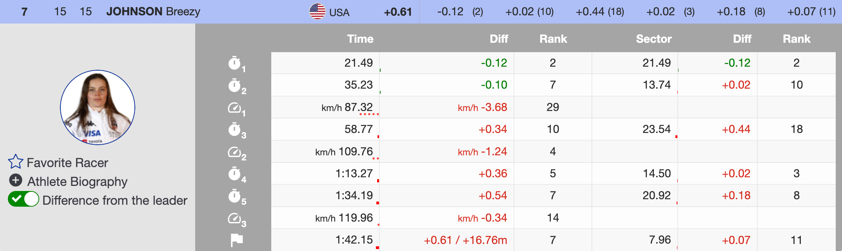Click the intermediate 5 stopwatch icon
This screenshot has width=842, height=251.
(x=235, y=196)
